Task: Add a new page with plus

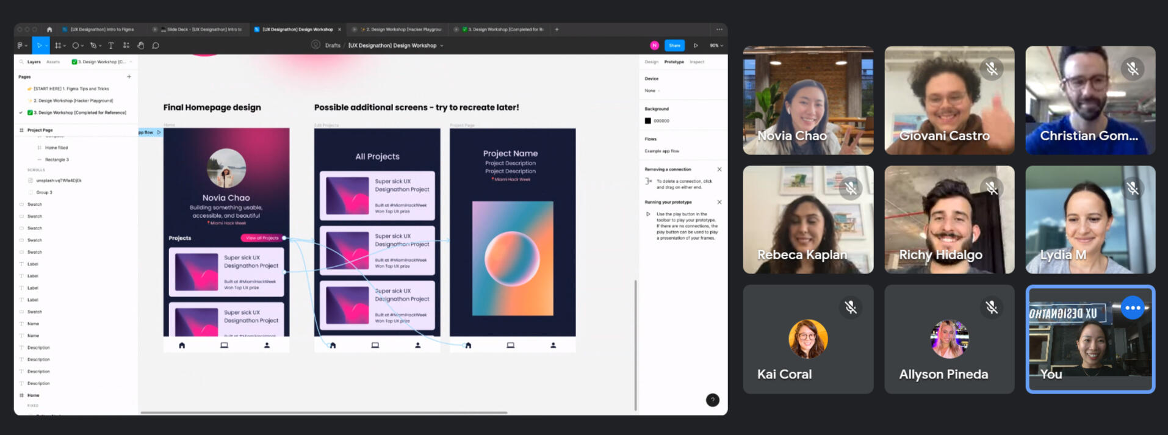Action: tap(129, 77)
